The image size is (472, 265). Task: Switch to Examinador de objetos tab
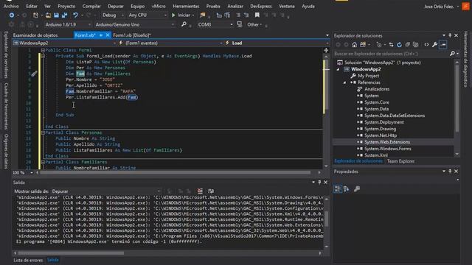35,35
